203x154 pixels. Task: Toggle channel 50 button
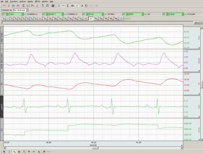121,18
